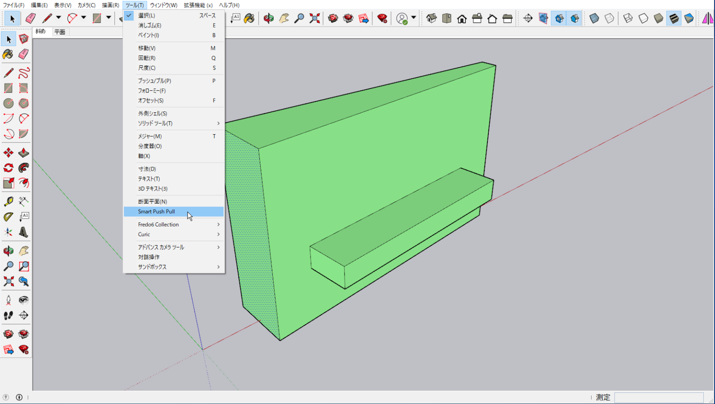This screenshot has width=715, height=404.
Task: Switch to iso view using the house icon
Action: pos(431,18)
